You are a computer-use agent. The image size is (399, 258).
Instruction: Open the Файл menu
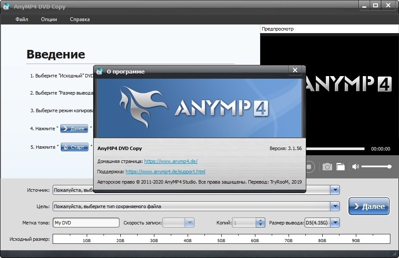[x=22, y=19]
